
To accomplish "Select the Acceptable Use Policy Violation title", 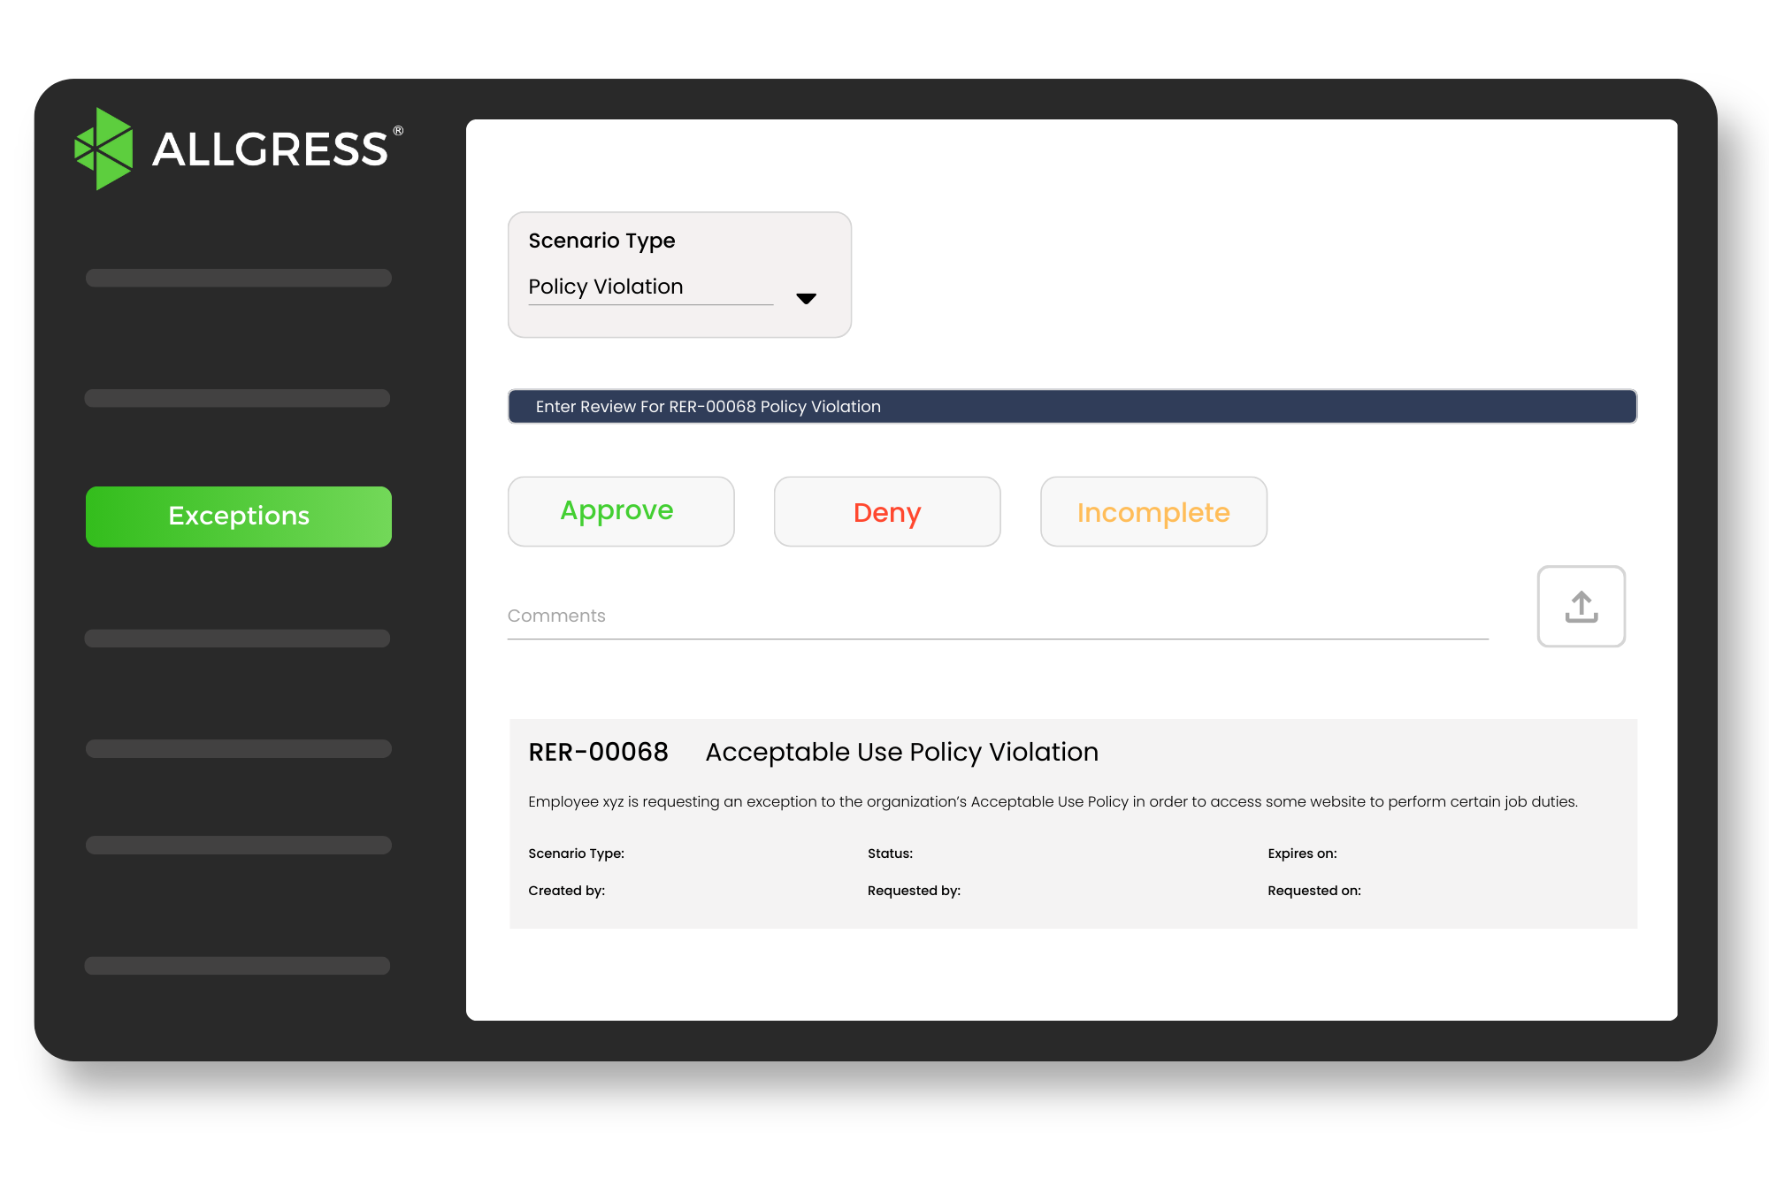I will tap(900, 751).
